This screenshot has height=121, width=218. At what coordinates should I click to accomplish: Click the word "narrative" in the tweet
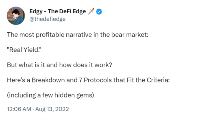[x=79, y=35]
